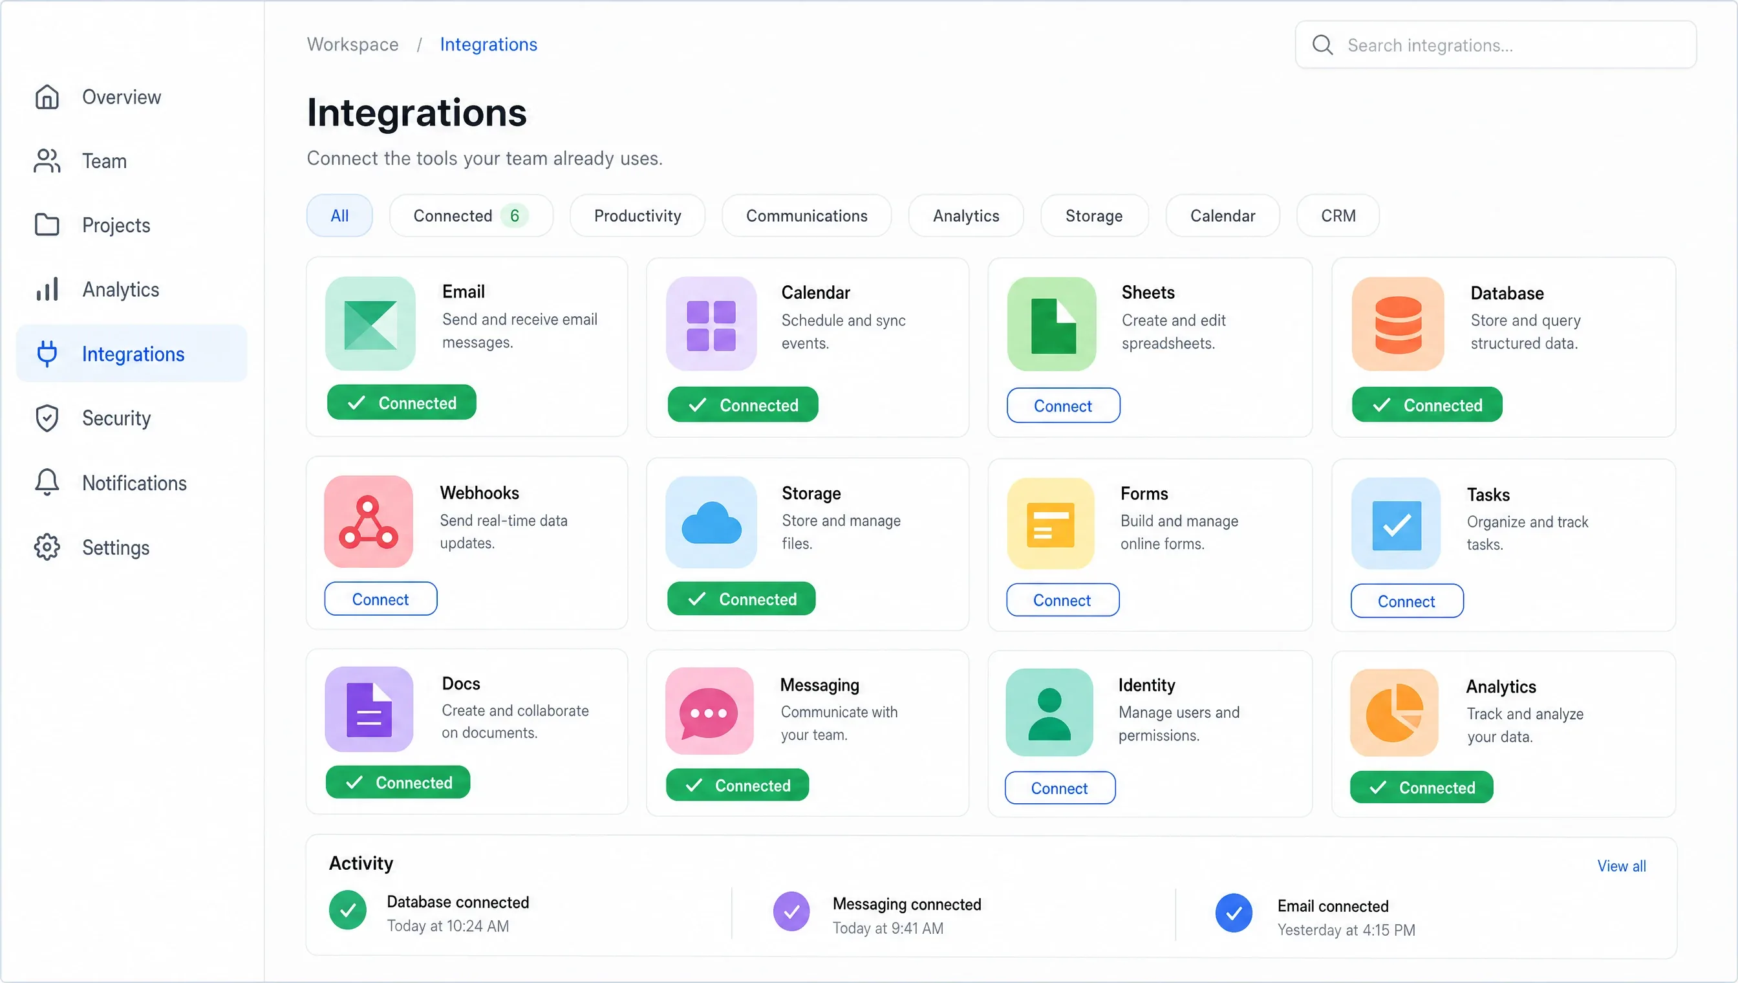Focus the Search integrations field
Viewport: 1738px width, 983px height.
(1496, 45)
